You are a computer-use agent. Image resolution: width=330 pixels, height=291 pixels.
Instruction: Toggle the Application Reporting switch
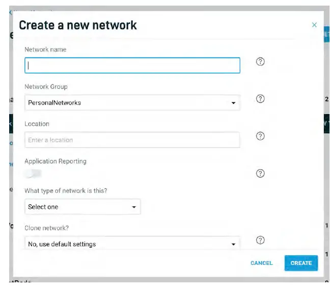point(34,174)
